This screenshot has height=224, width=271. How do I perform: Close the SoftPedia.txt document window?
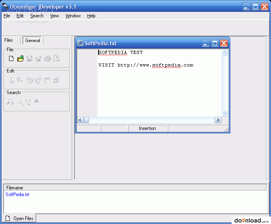point(224,43)
